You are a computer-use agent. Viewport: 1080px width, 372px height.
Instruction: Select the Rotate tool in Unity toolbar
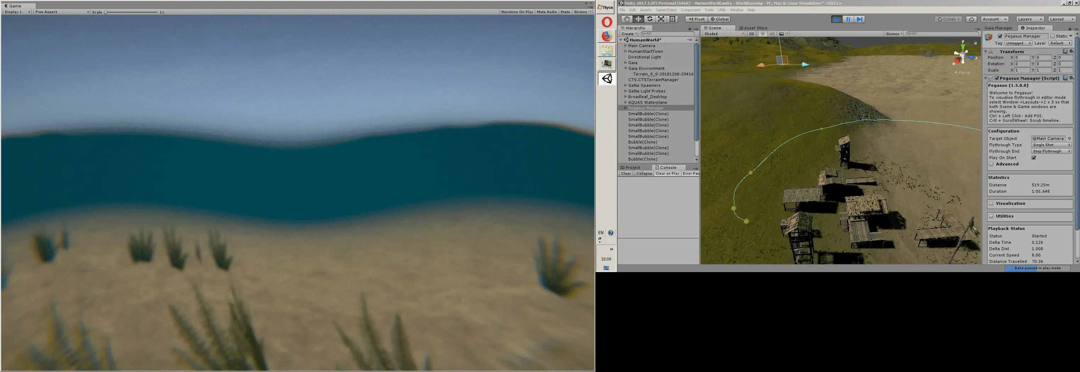click(x=650, y=19)
